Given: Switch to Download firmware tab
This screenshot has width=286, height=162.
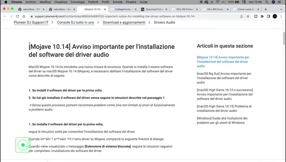Looking at the screenshot, I should pos(154,9).
